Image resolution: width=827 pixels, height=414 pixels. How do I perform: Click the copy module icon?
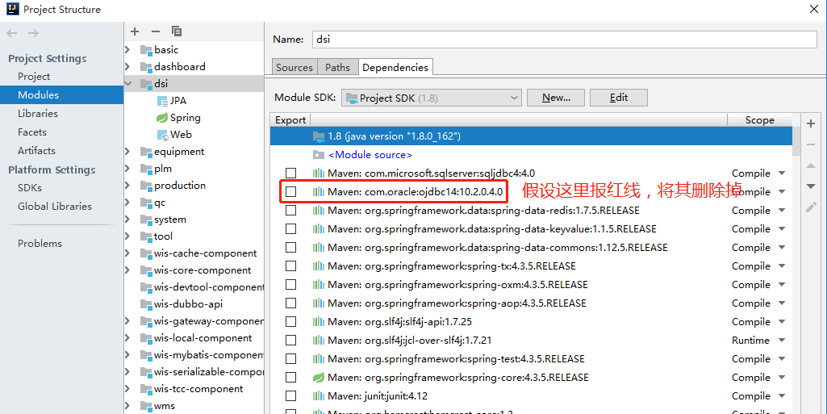(x=177, y=31)
